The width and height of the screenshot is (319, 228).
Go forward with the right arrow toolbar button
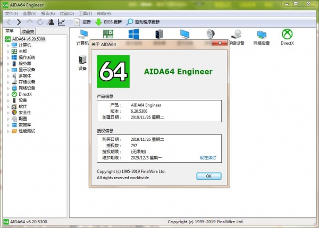click(x=19, y=22)
